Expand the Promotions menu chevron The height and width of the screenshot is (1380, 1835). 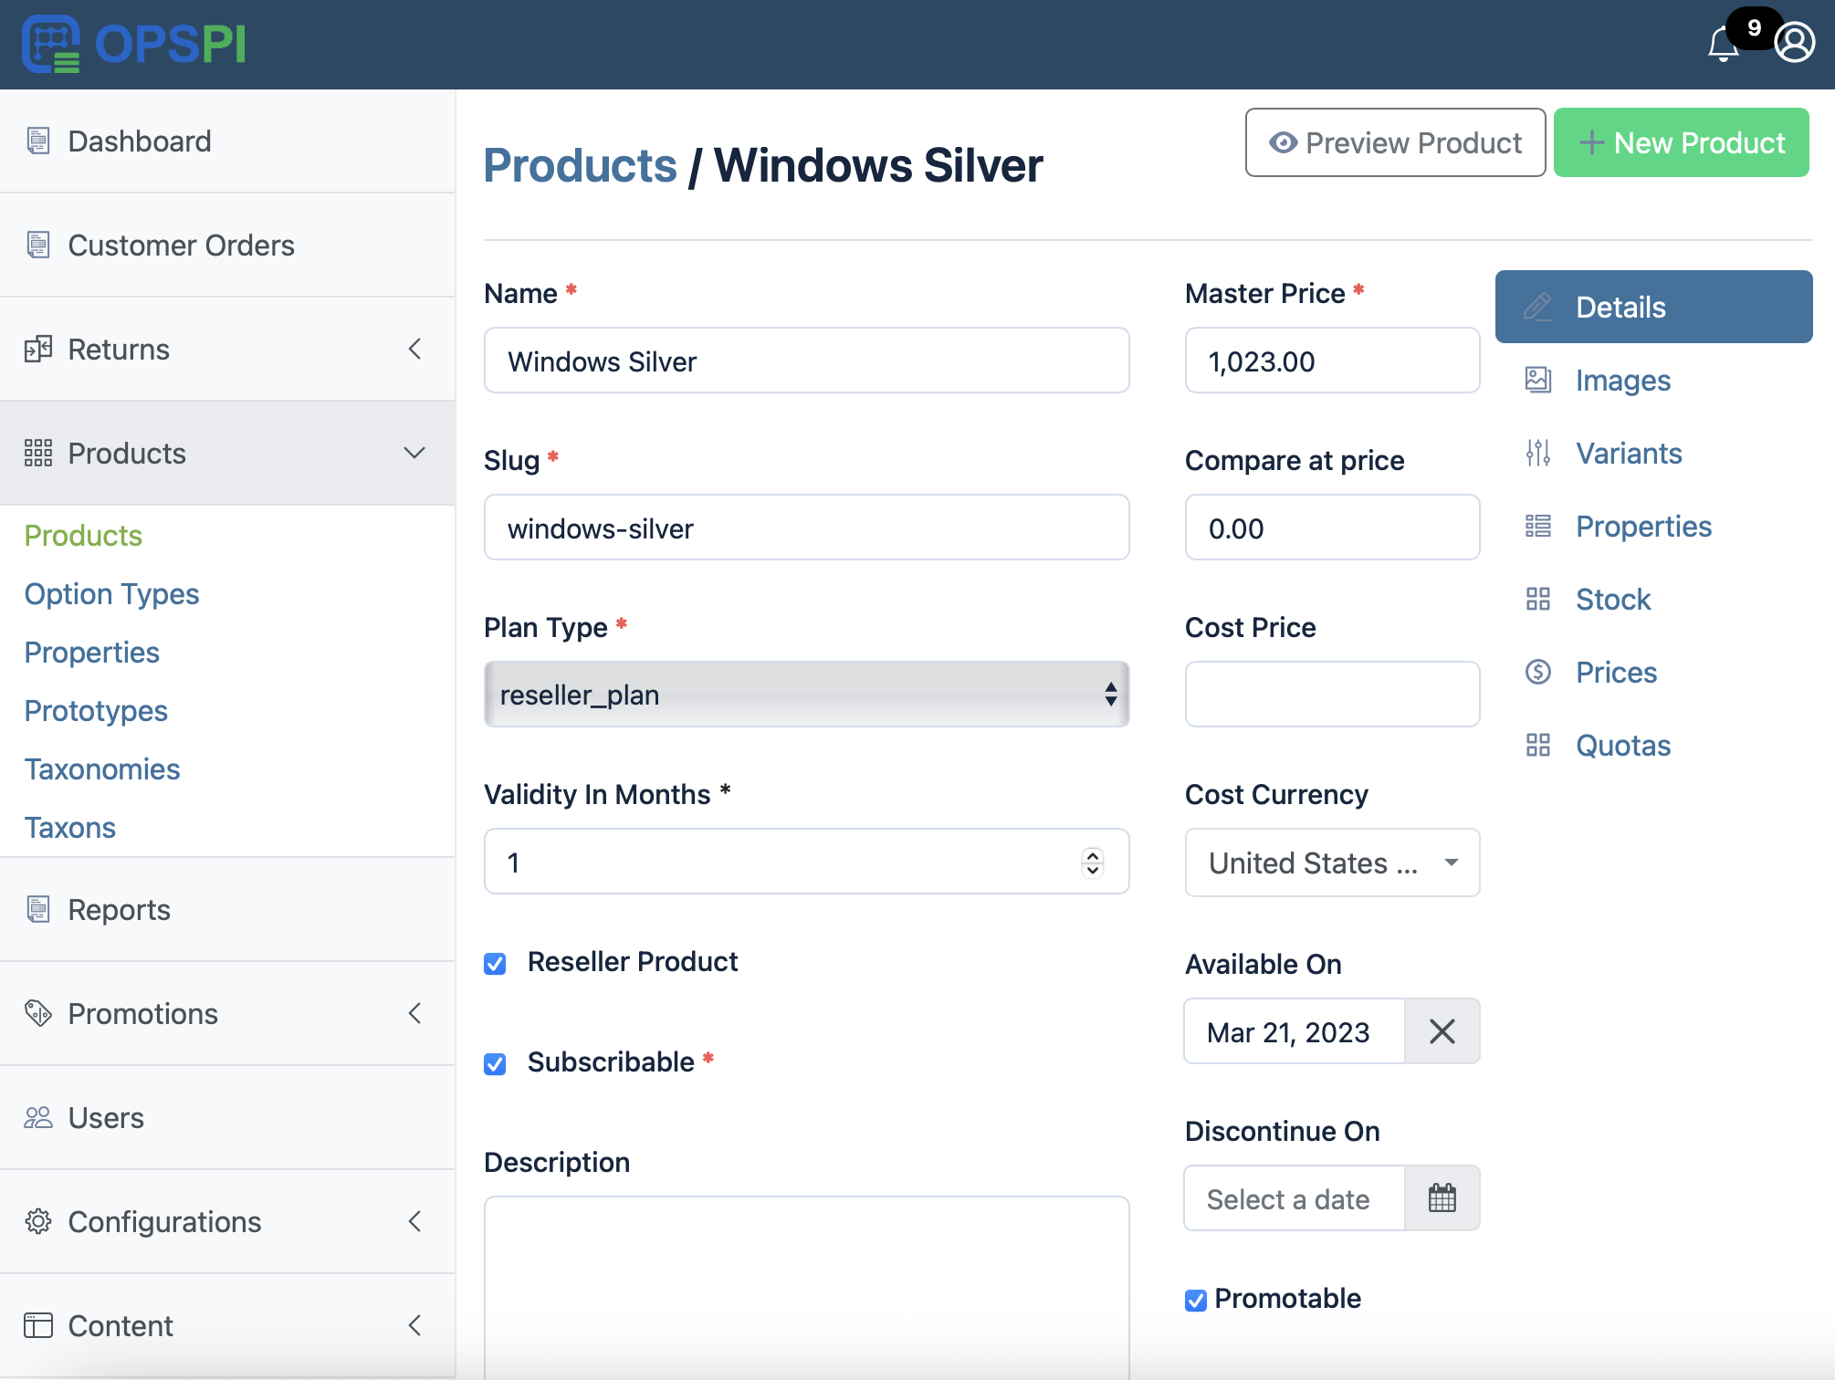tap(415, 1013)
